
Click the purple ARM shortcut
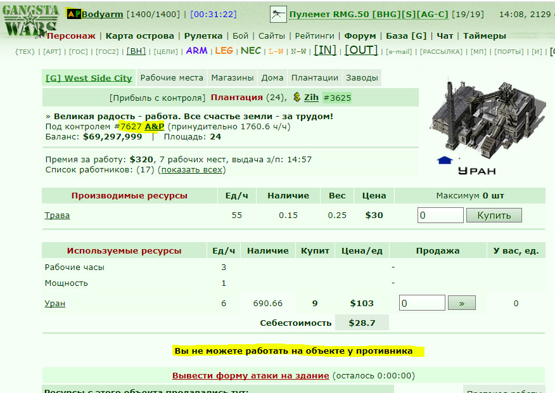click(196, 51)
